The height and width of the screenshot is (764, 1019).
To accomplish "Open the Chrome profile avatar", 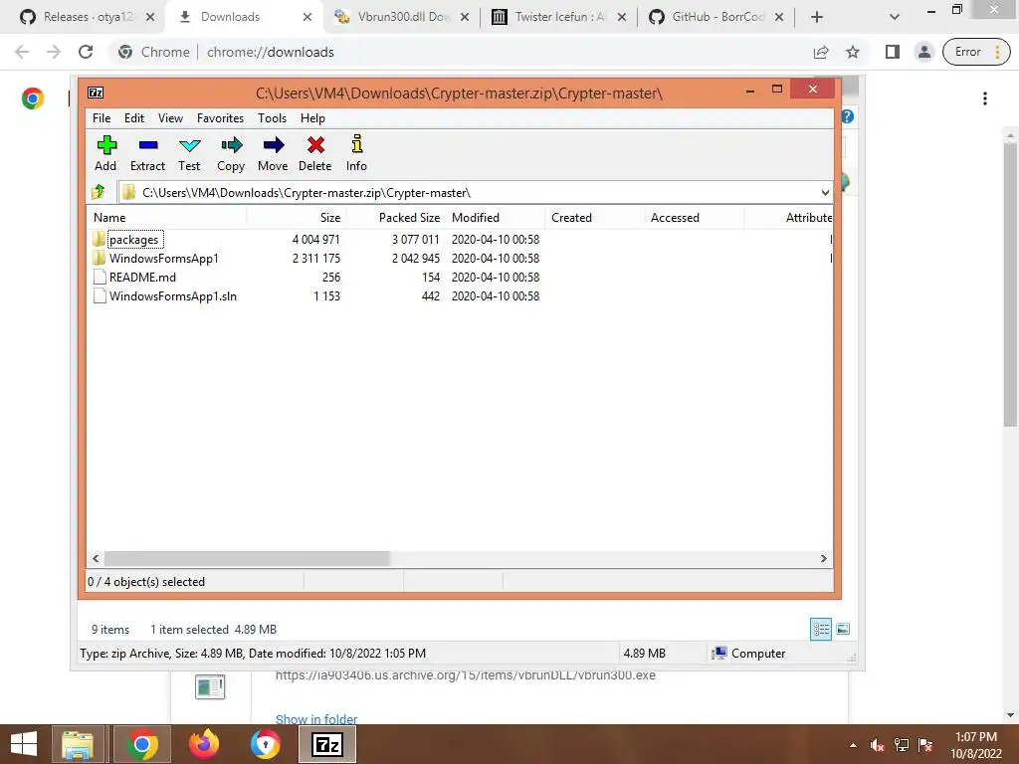I will click(924, 52).
